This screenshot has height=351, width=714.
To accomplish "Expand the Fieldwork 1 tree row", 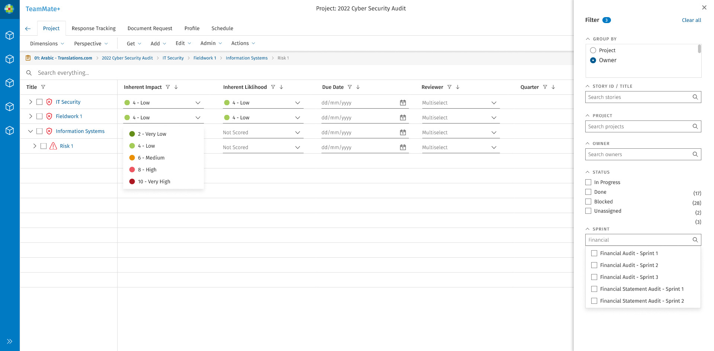I will (x=31, y=116).
